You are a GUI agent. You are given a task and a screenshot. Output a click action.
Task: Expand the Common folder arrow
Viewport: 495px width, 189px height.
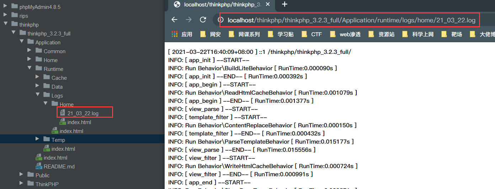[30, 50]
